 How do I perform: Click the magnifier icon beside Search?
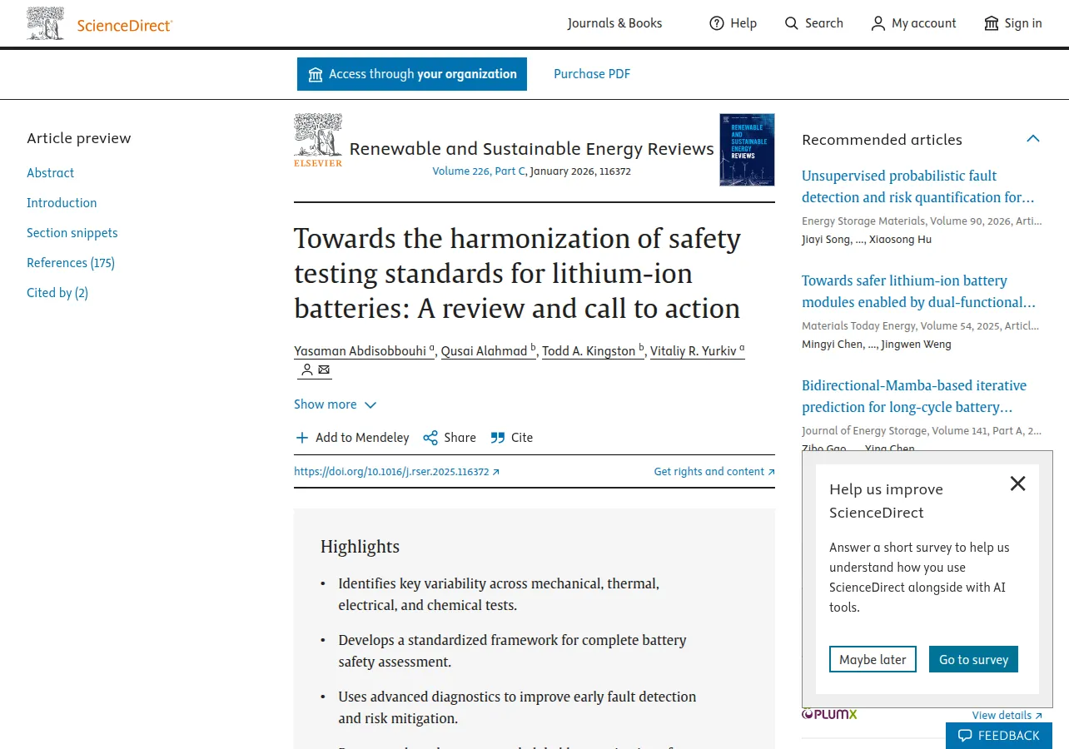click(x=792, y=23)
